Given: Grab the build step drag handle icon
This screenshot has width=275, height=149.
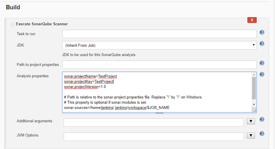Looking at the screenshot, I should tap(12, 24).
